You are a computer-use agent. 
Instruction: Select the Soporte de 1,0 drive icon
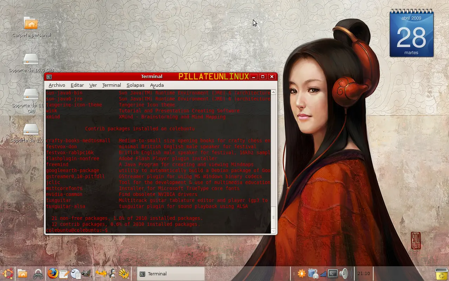(27, 133)
